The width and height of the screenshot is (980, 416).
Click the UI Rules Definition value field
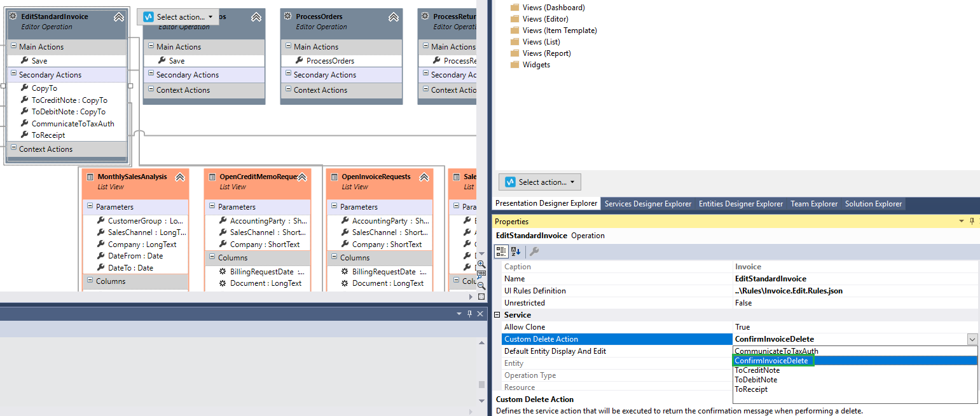coord(855,291)
